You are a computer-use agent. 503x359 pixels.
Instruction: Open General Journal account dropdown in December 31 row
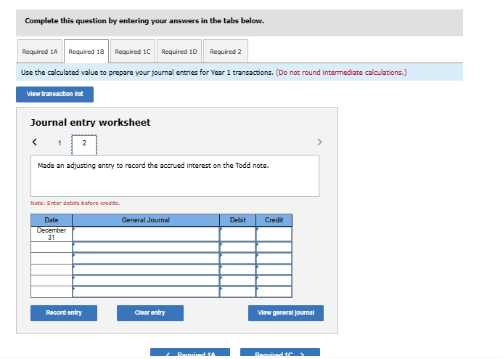146,234
